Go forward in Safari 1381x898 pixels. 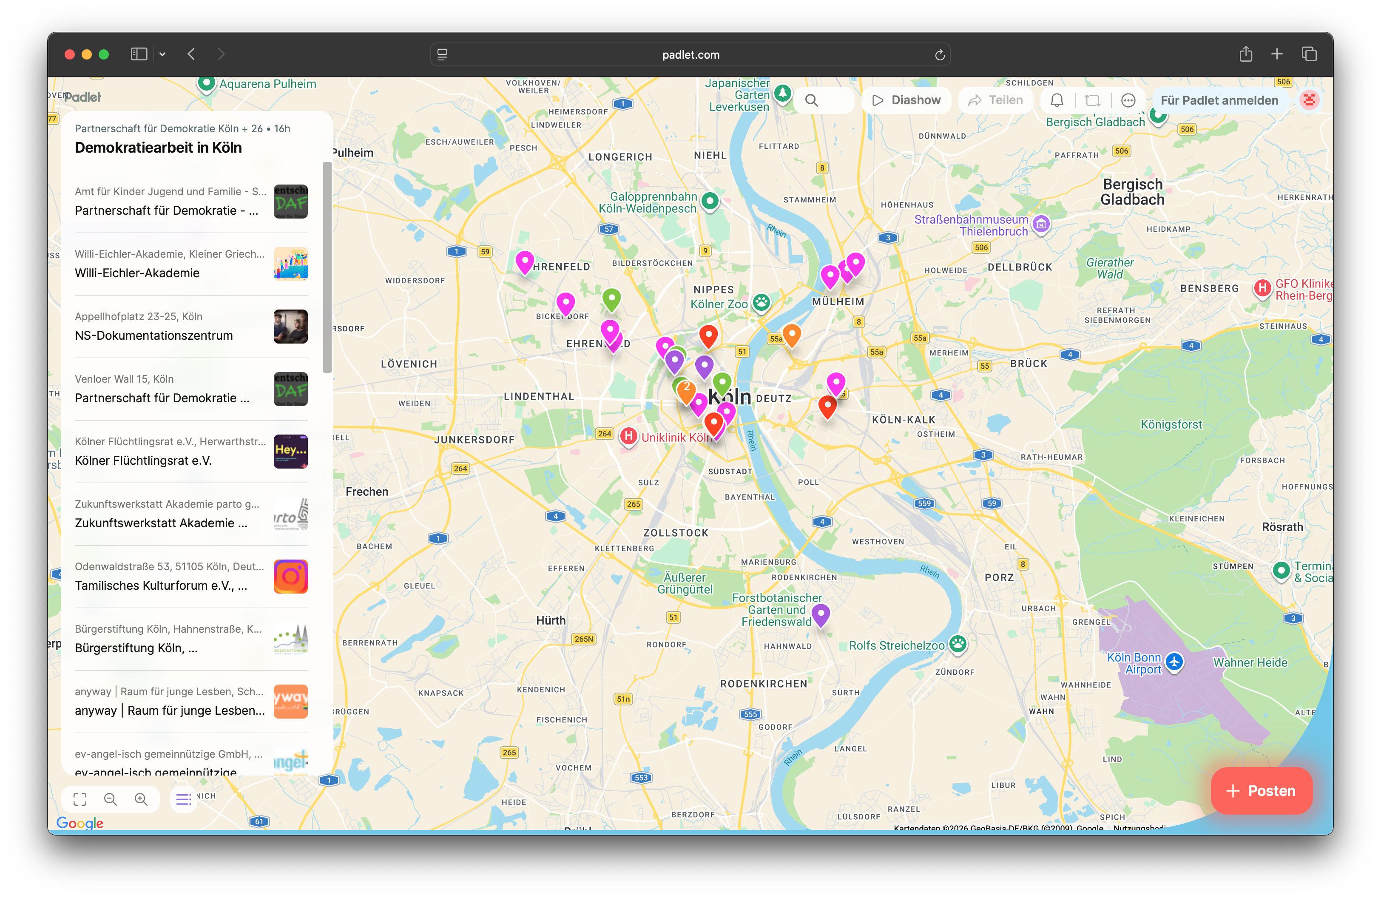click(221, 54)
